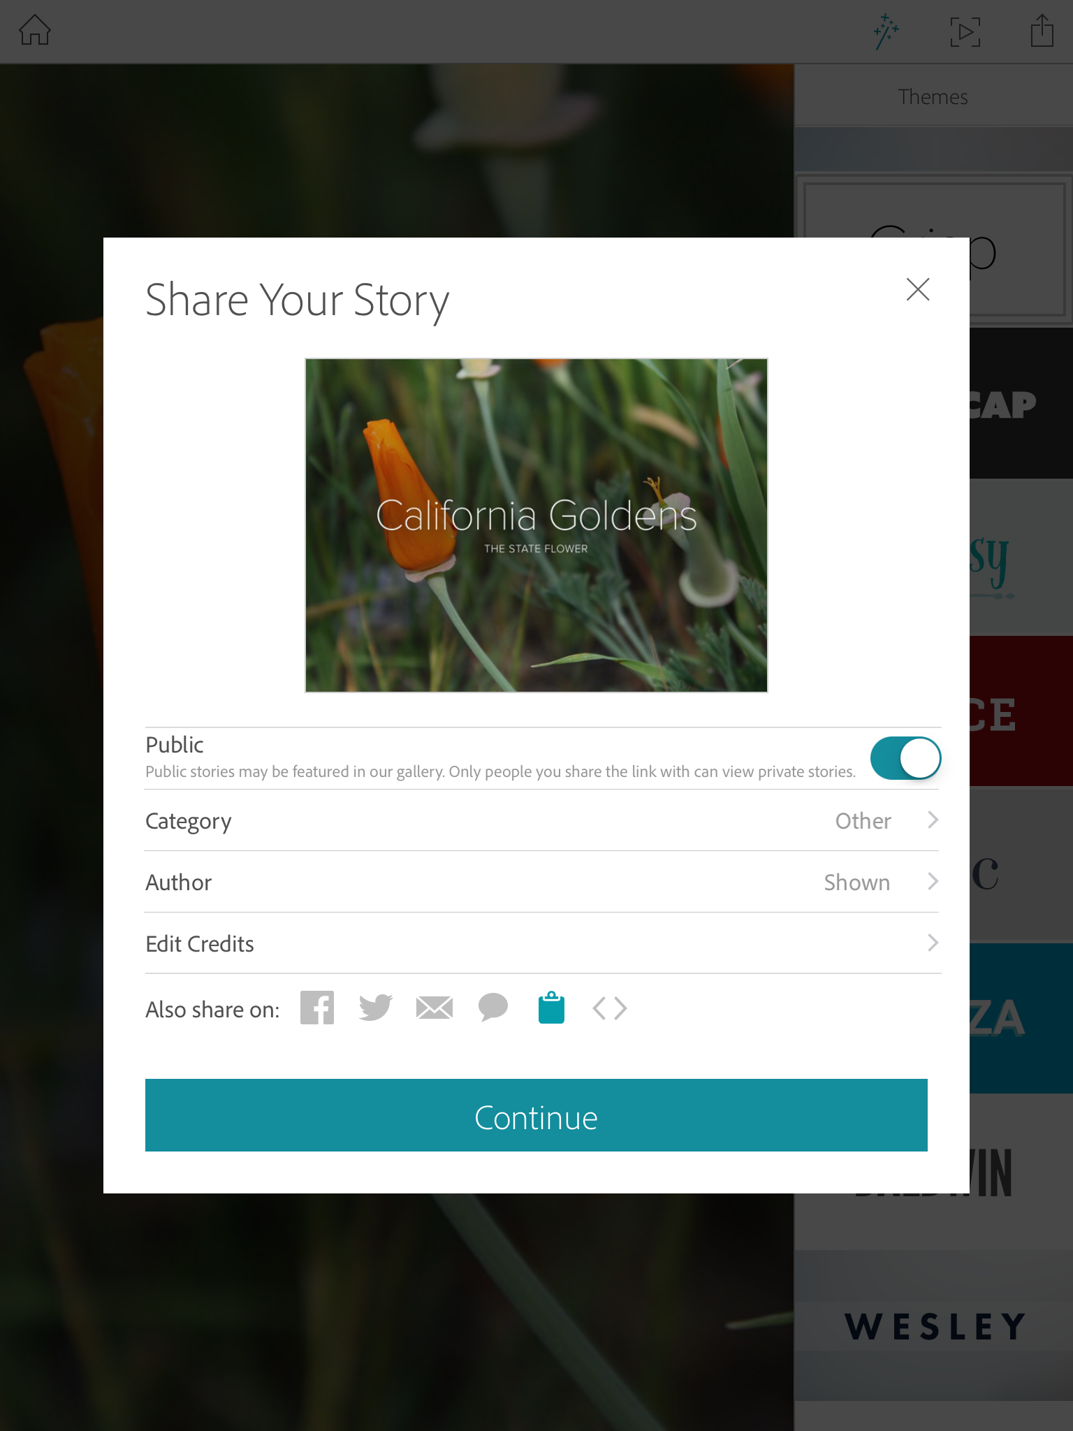Image resolution: width=1073 pixels, height=1431 pixels.
Task: Copy link with clipboard icon
Action: 551,1008
